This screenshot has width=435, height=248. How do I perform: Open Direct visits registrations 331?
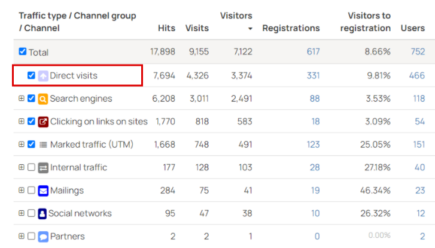313,75
